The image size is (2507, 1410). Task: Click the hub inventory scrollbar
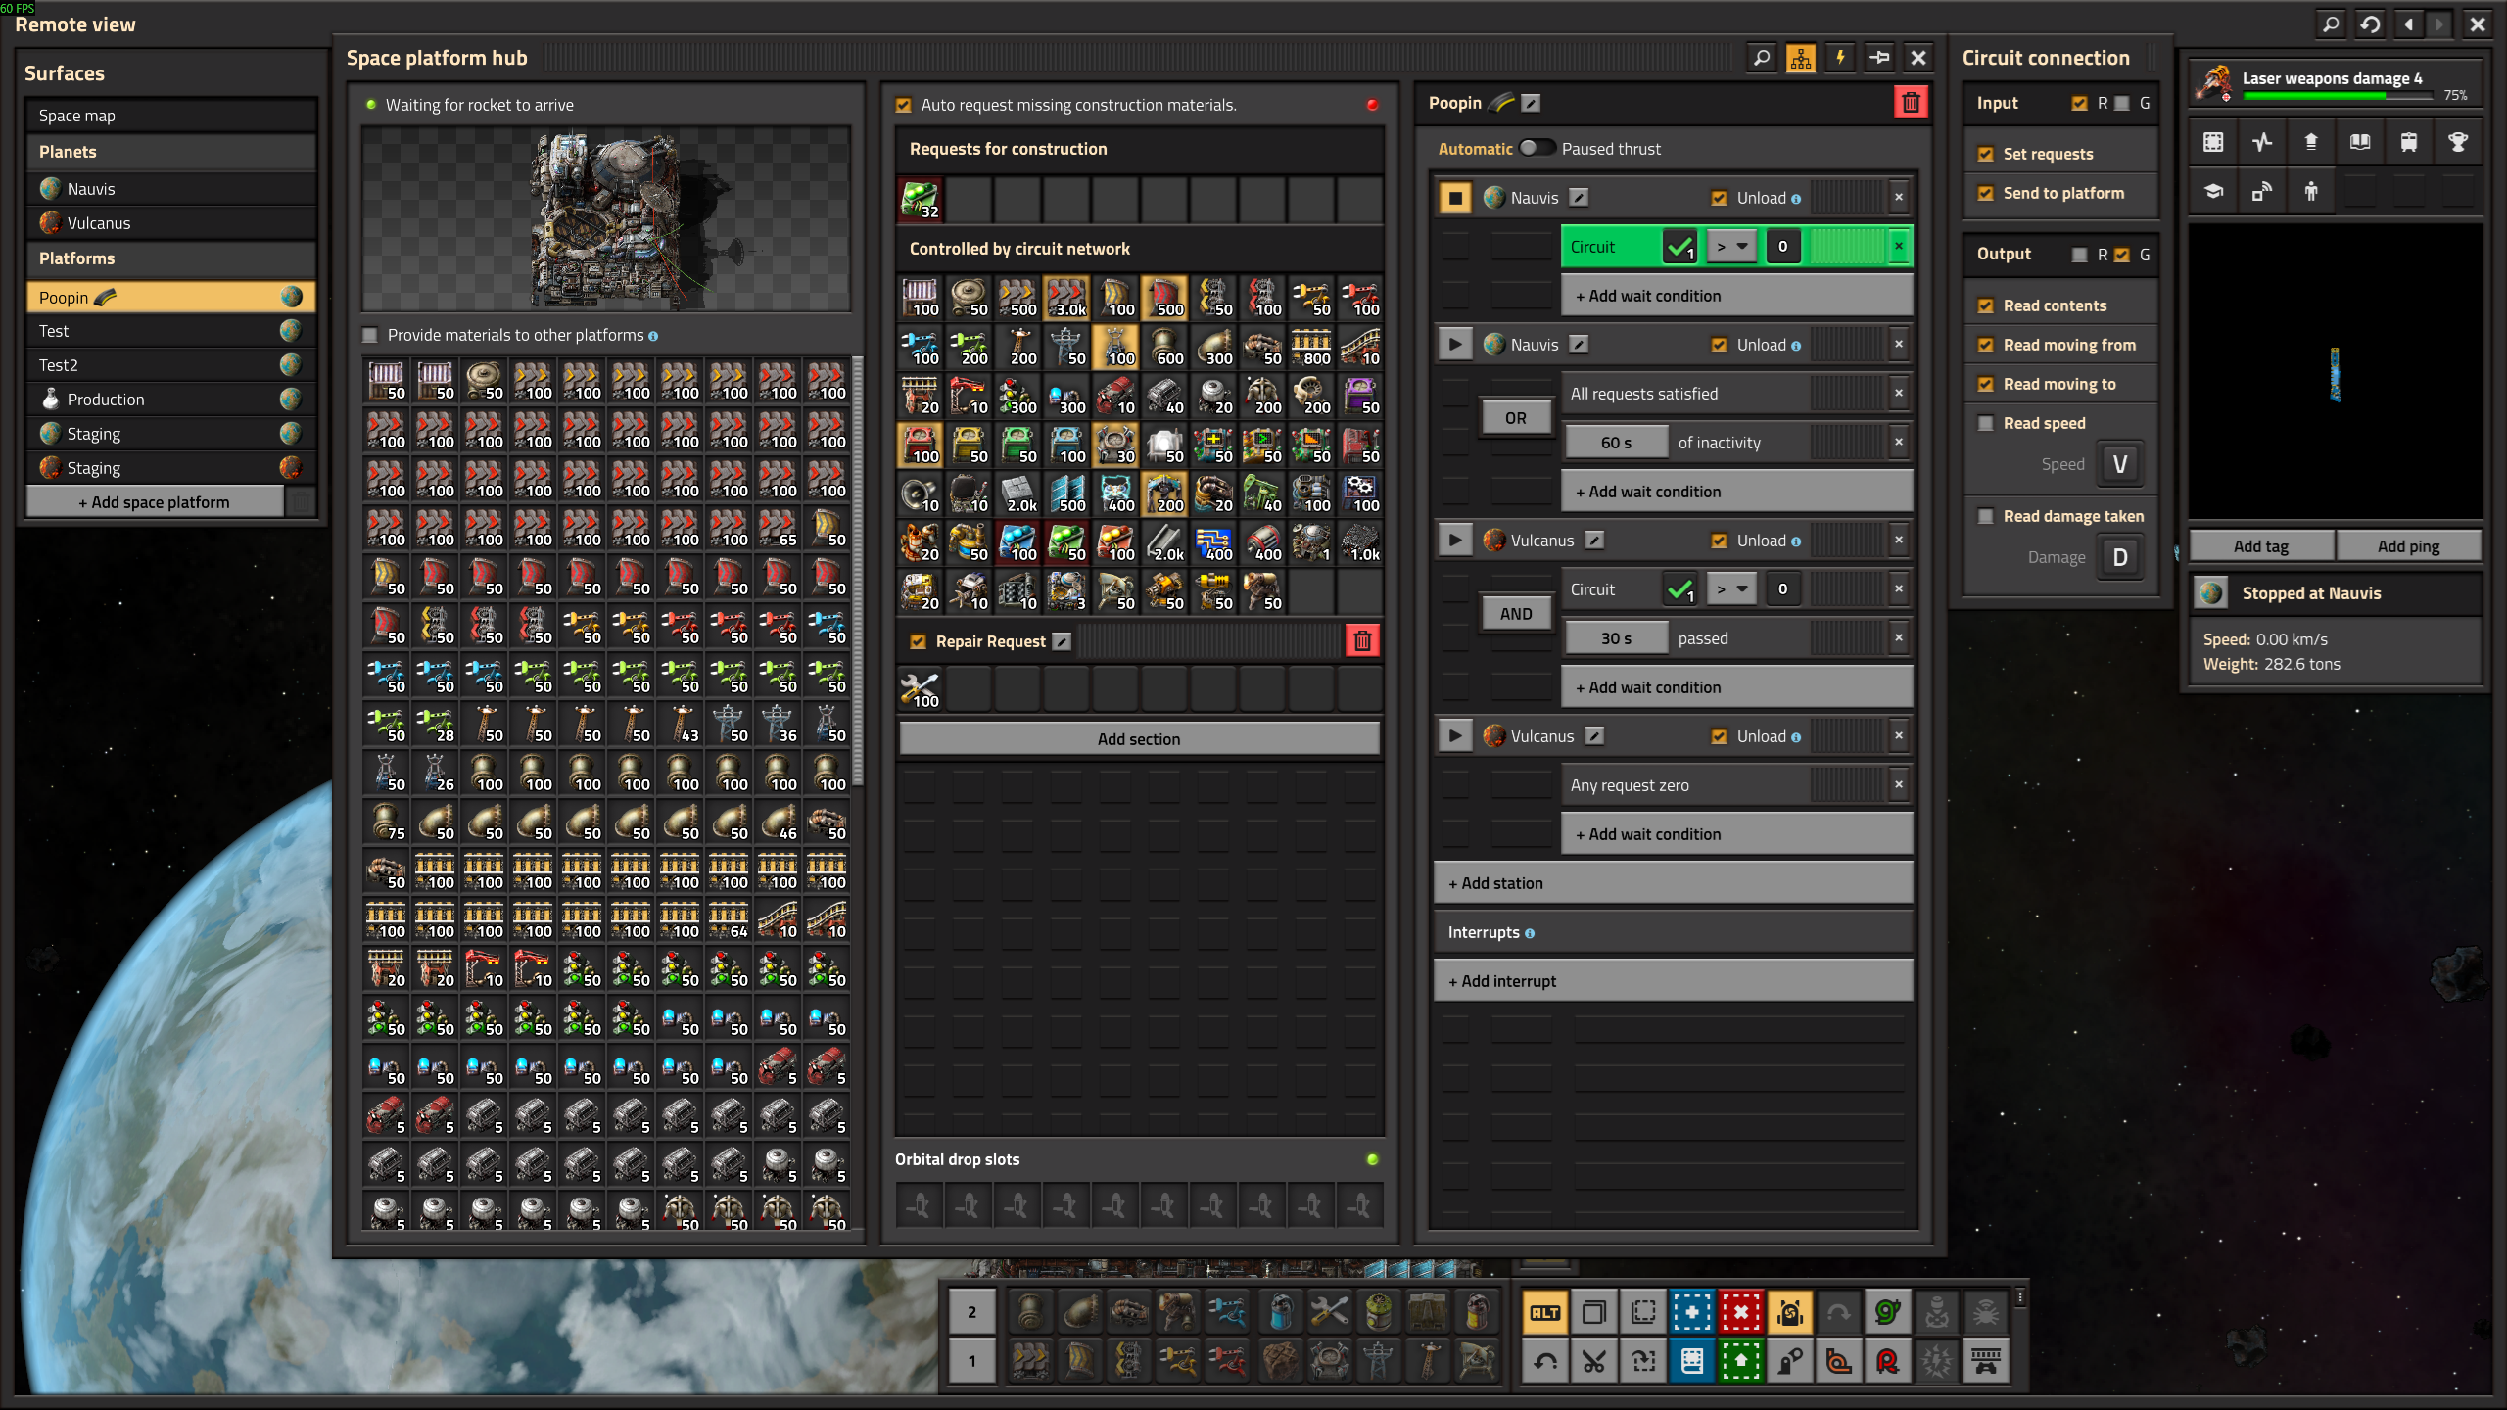(858, 572)
